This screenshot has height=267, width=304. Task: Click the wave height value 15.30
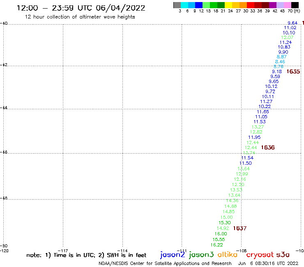225,223
